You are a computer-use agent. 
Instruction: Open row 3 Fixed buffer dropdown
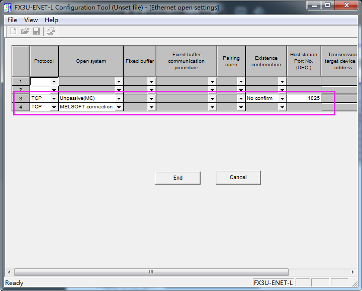[151, 98]
